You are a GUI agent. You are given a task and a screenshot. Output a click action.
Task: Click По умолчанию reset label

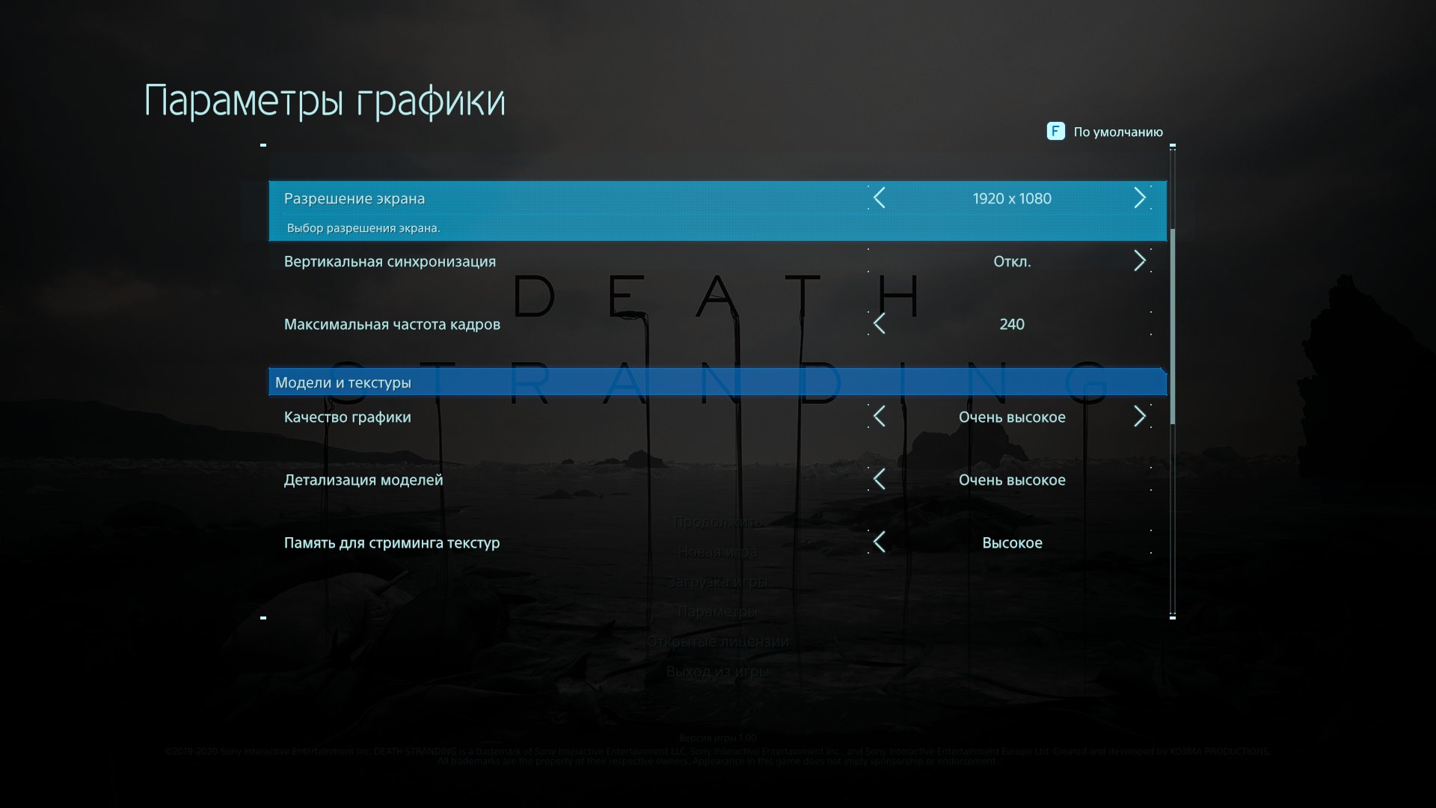coord(1118,132)
